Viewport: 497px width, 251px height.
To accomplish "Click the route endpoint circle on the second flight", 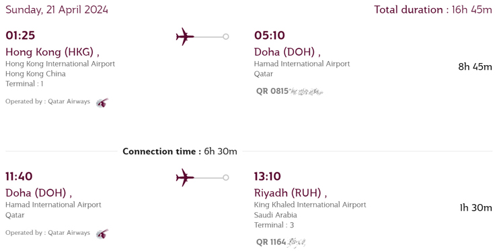I will pyautogui.click(x=226, y=178).
